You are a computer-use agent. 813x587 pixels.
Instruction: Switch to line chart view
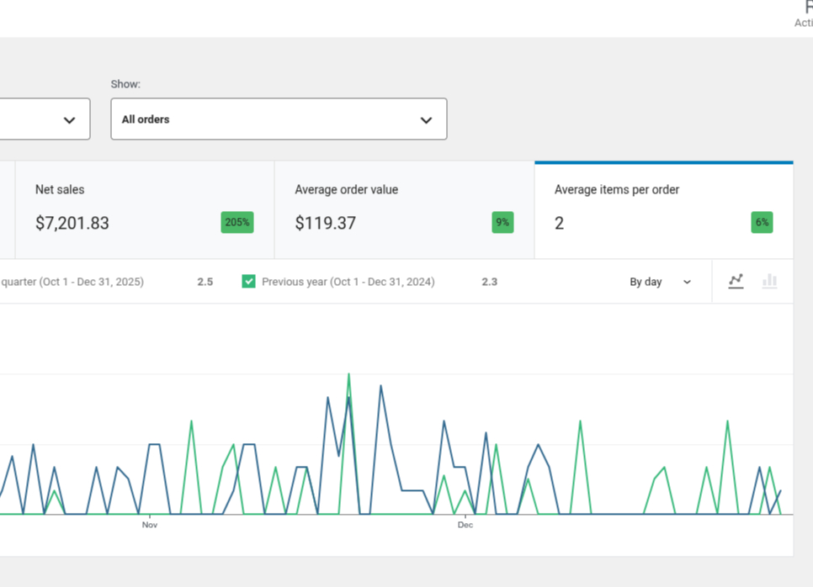[736, 282]
